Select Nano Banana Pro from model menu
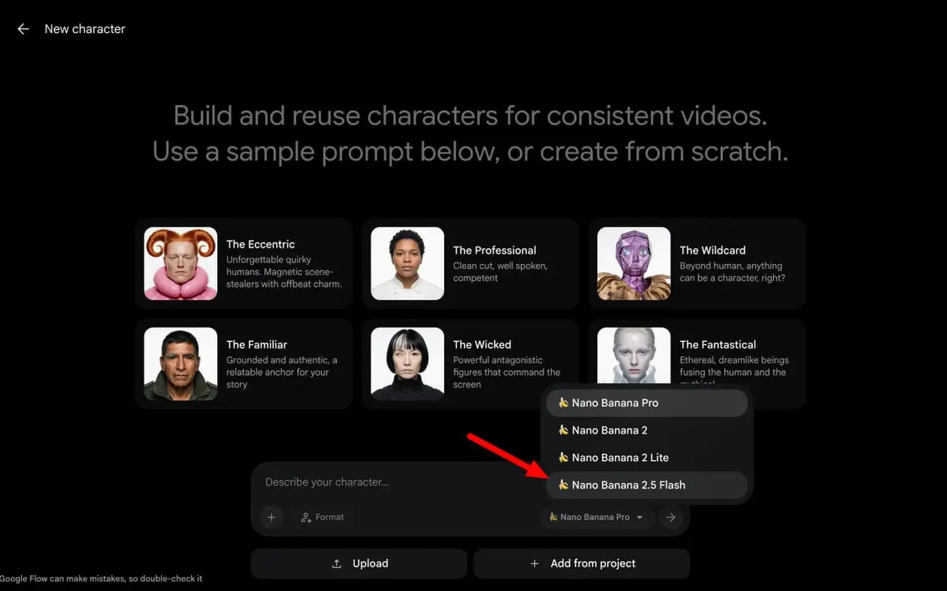The width and height of the screenshot is (947, 591). coord(646,403)
